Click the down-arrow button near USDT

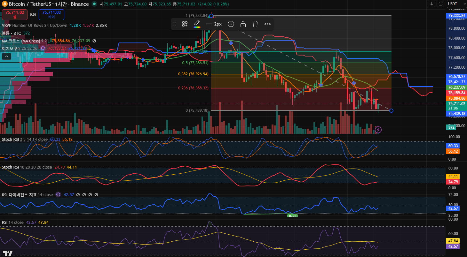[432, 4]
